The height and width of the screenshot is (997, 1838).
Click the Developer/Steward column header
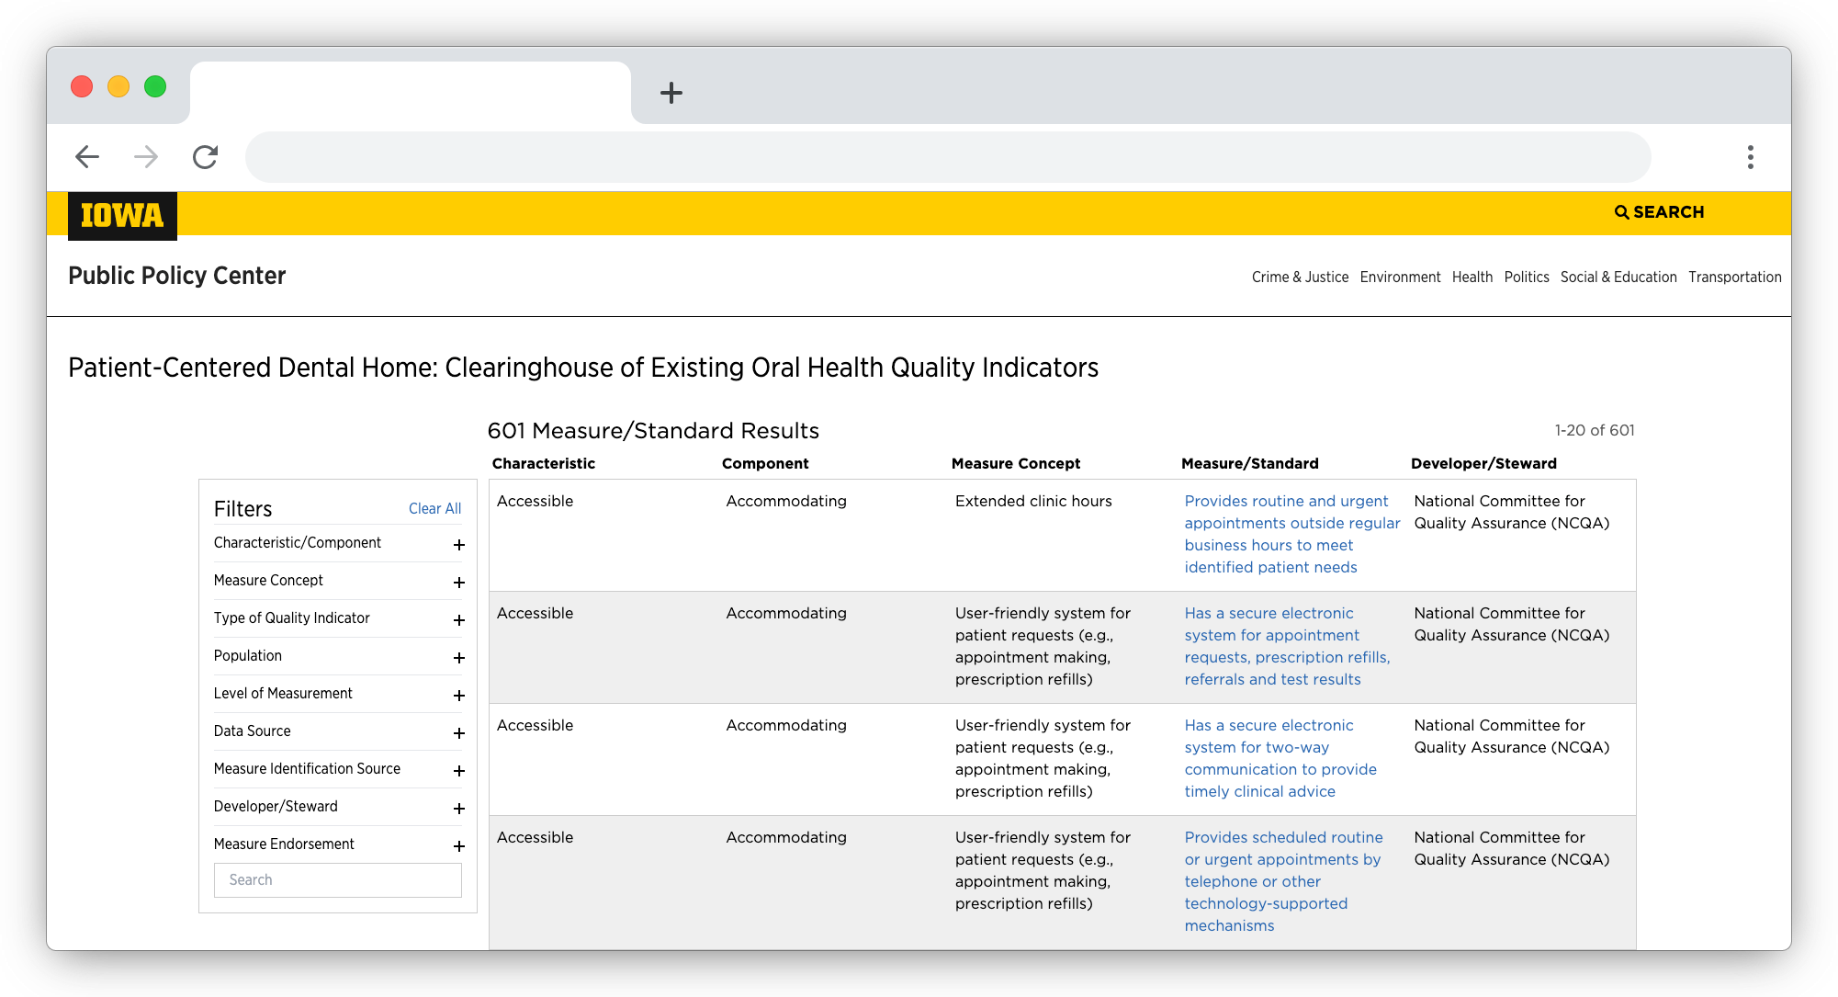(x=1483, y=464)
